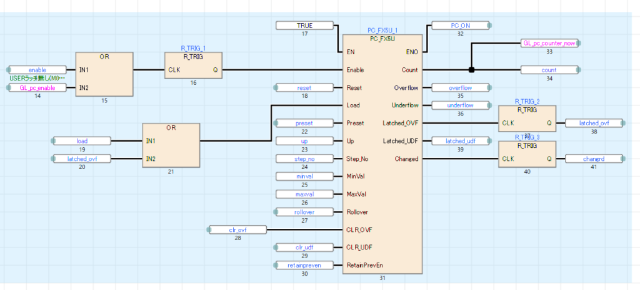Screen dimensions: 640x290
Task: Select the rollover input variable
Action: 304,212
